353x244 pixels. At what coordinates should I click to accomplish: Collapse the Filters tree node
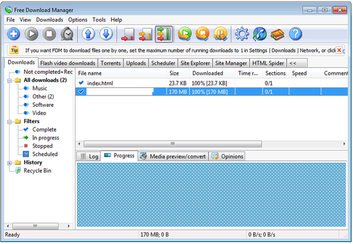pyautogui.click(x=10, y=121)
